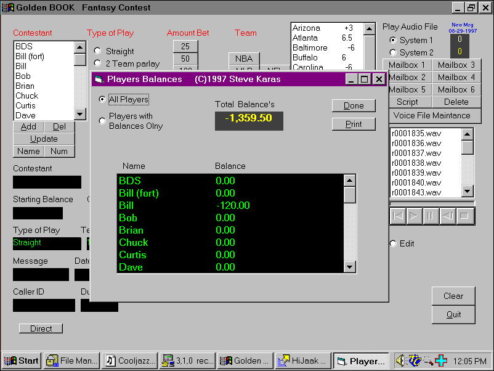Open Mailbox 3
This screenshot has width=494, height=371.
[x=456, y=65]
